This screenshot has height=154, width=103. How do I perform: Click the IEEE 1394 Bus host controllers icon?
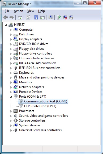tap(16, 68)
